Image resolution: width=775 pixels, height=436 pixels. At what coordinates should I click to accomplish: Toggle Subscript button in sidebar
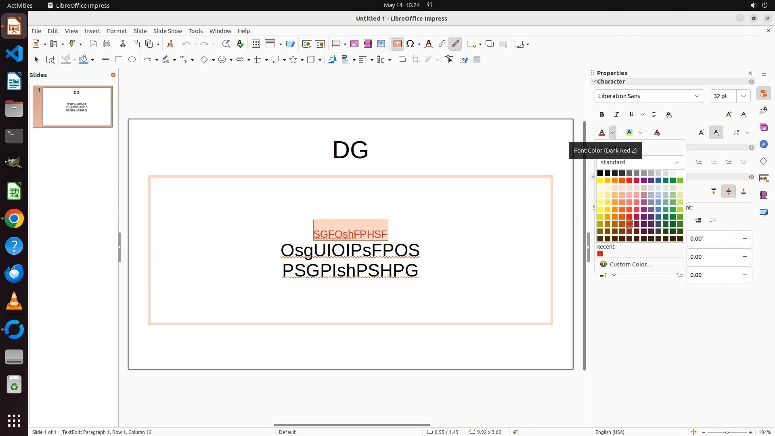pyautogui.click(x=716, y=132)
